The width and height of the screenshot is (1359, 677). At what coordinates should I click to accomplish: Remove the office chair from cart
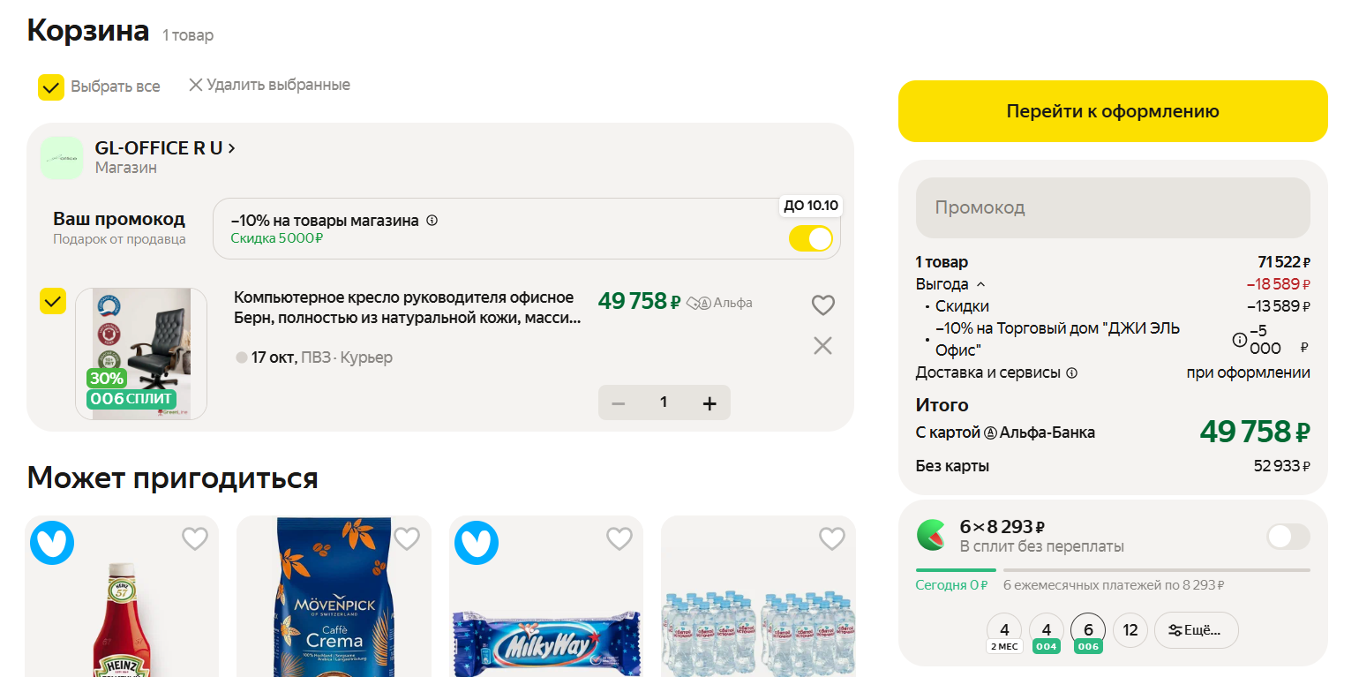822,346
